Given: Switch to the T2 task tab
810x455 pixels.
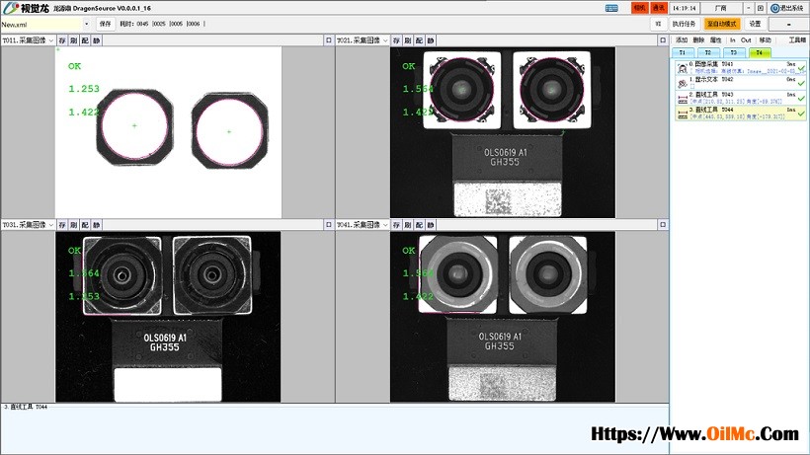Looking at the screenshot, I should click(707, 52).
